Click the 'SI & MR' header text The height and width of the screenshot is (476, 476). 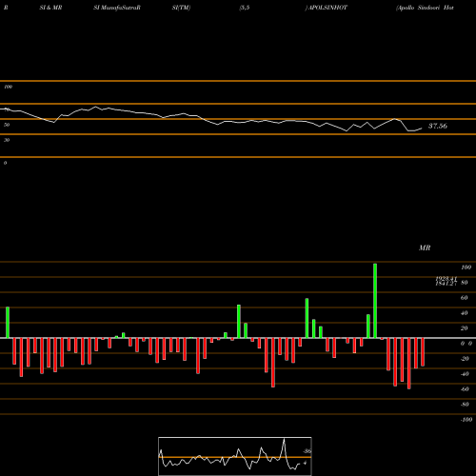[x=50, y=8]
